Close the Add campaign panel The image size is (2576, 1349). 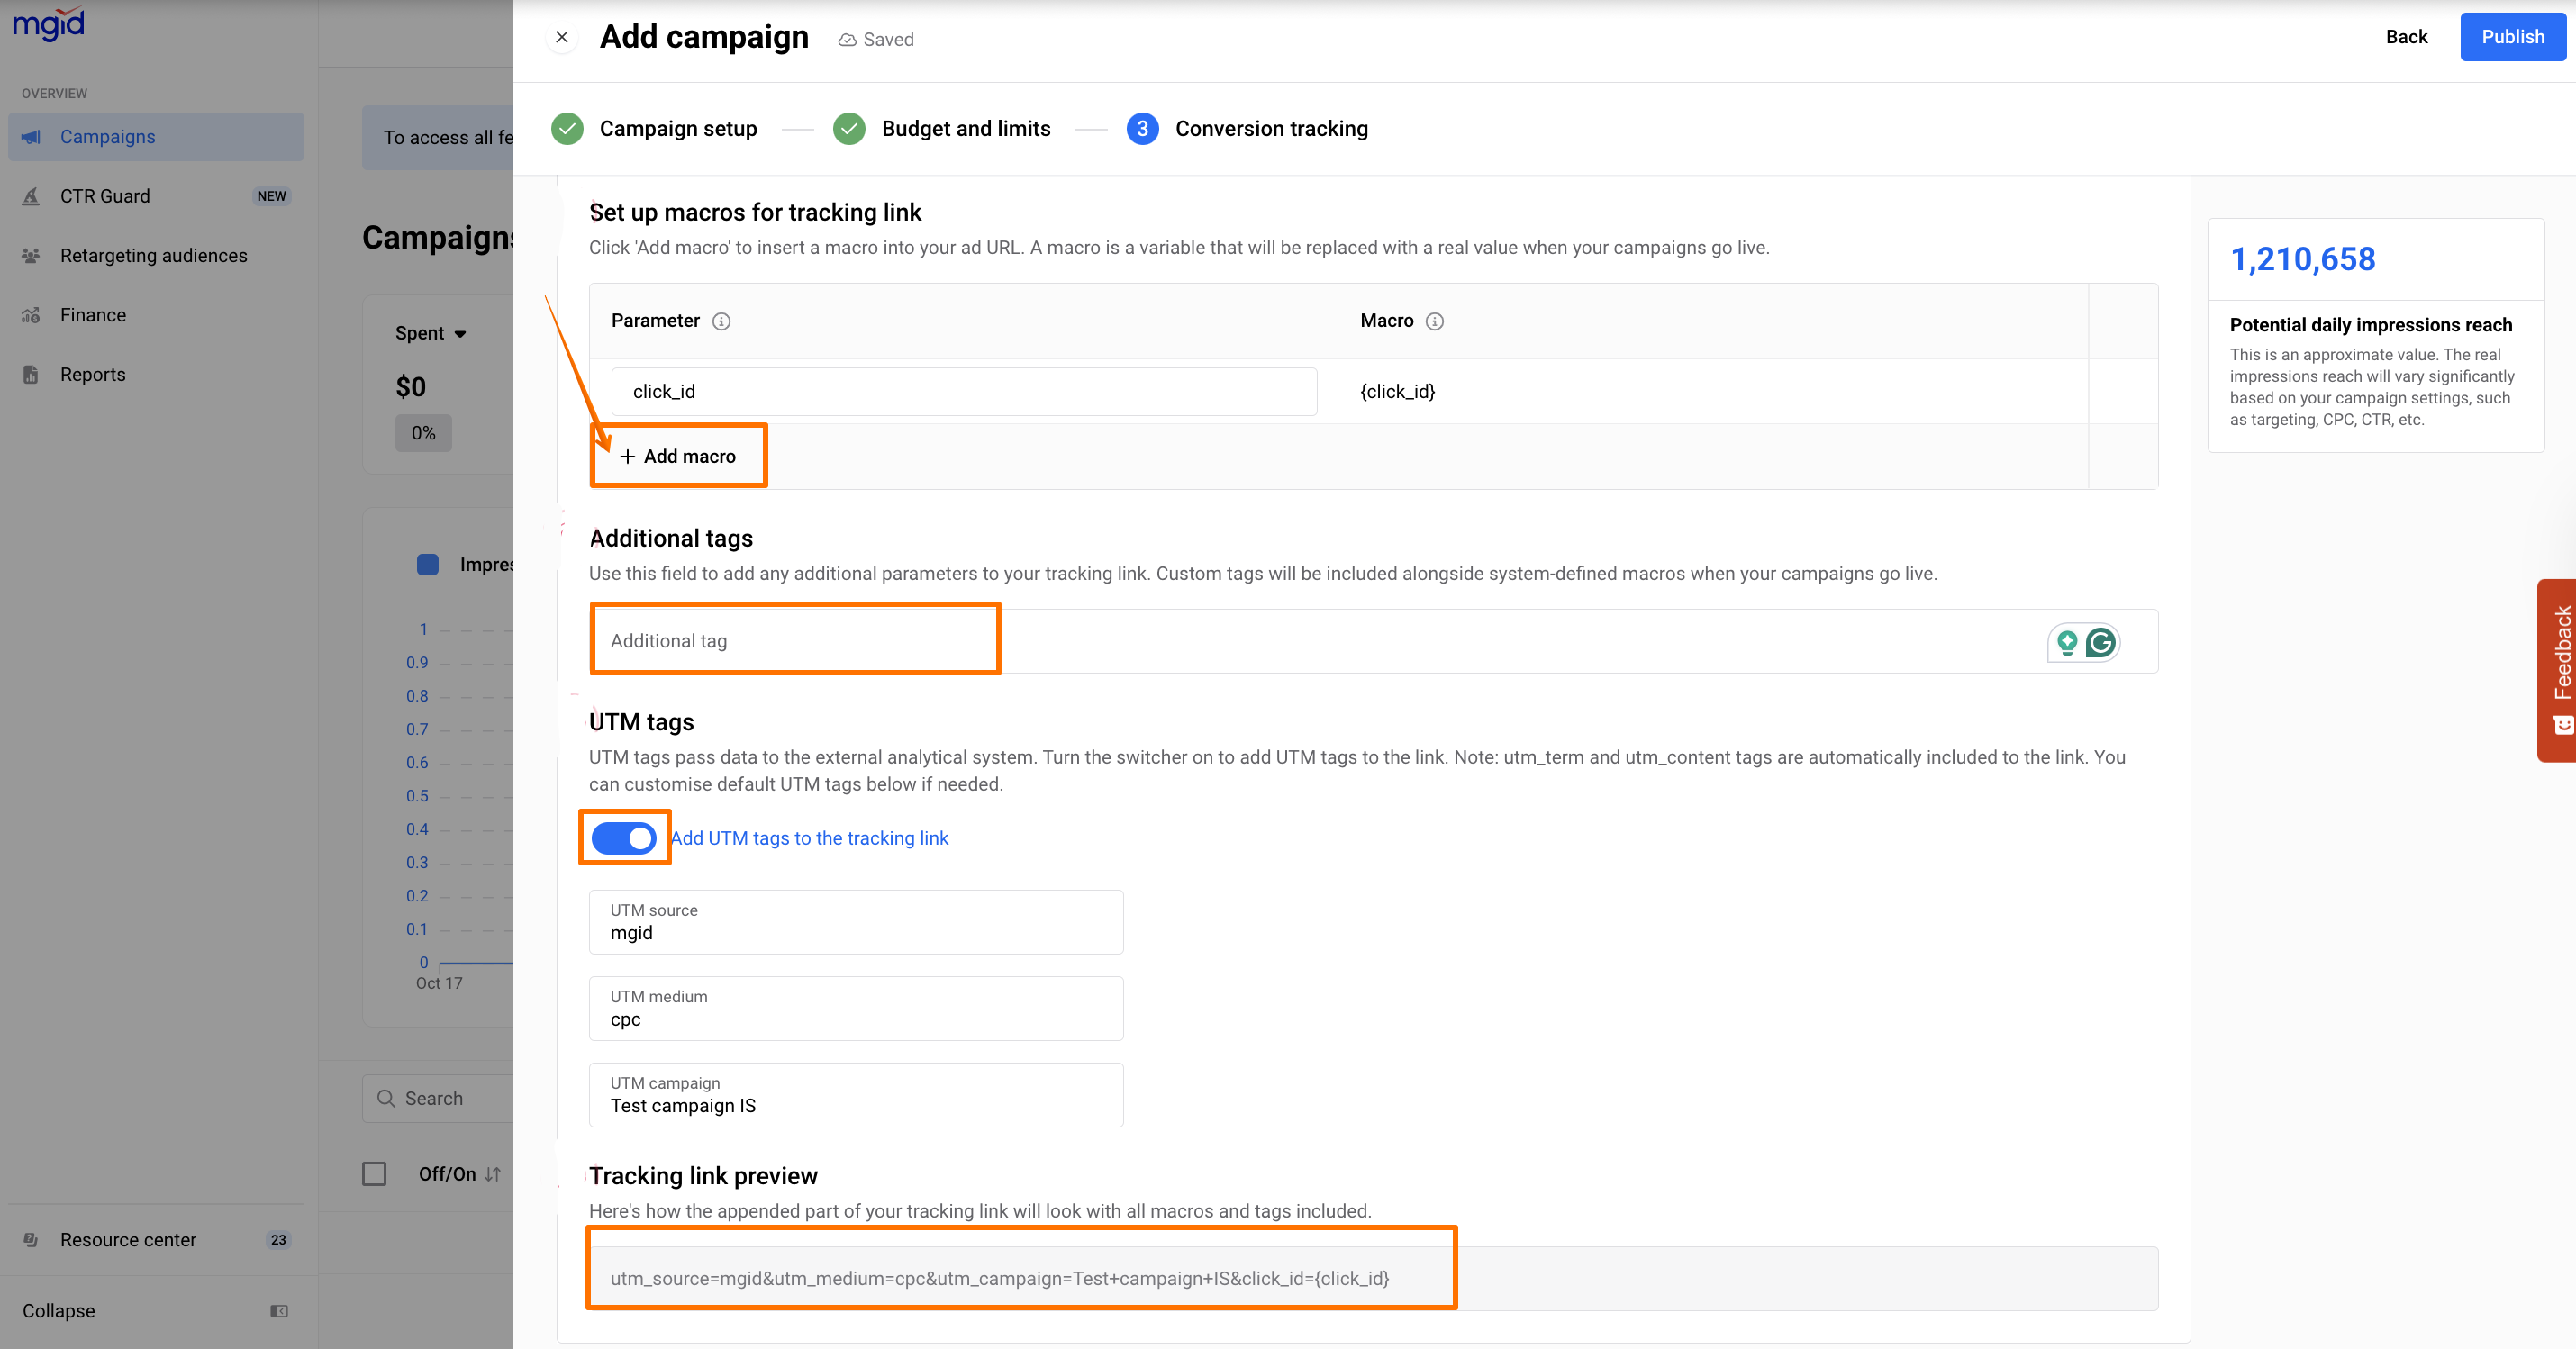click(562, 37)
